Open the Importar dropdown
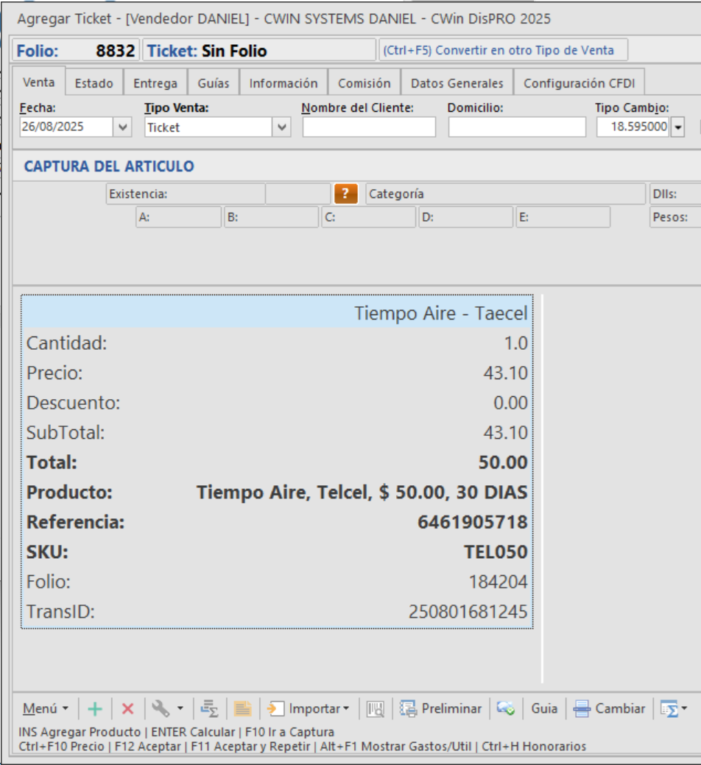The width and height of the screenshot is (701, 765). [x=309, y=709]
